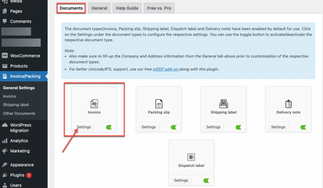Open Delivery note Settings button
The width and height of the screenshot is (323, 188).
click(x=278, y=127)
